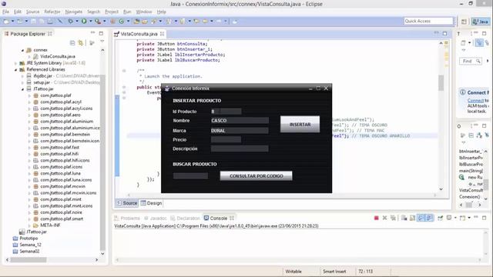Maximize the Console view
Image resolution: width=493 pixels, height=277 pixels.
(485, 218)
